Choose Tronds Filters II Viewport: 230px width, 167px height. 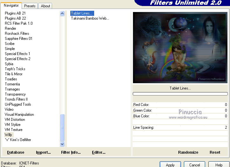coord(16,99)
